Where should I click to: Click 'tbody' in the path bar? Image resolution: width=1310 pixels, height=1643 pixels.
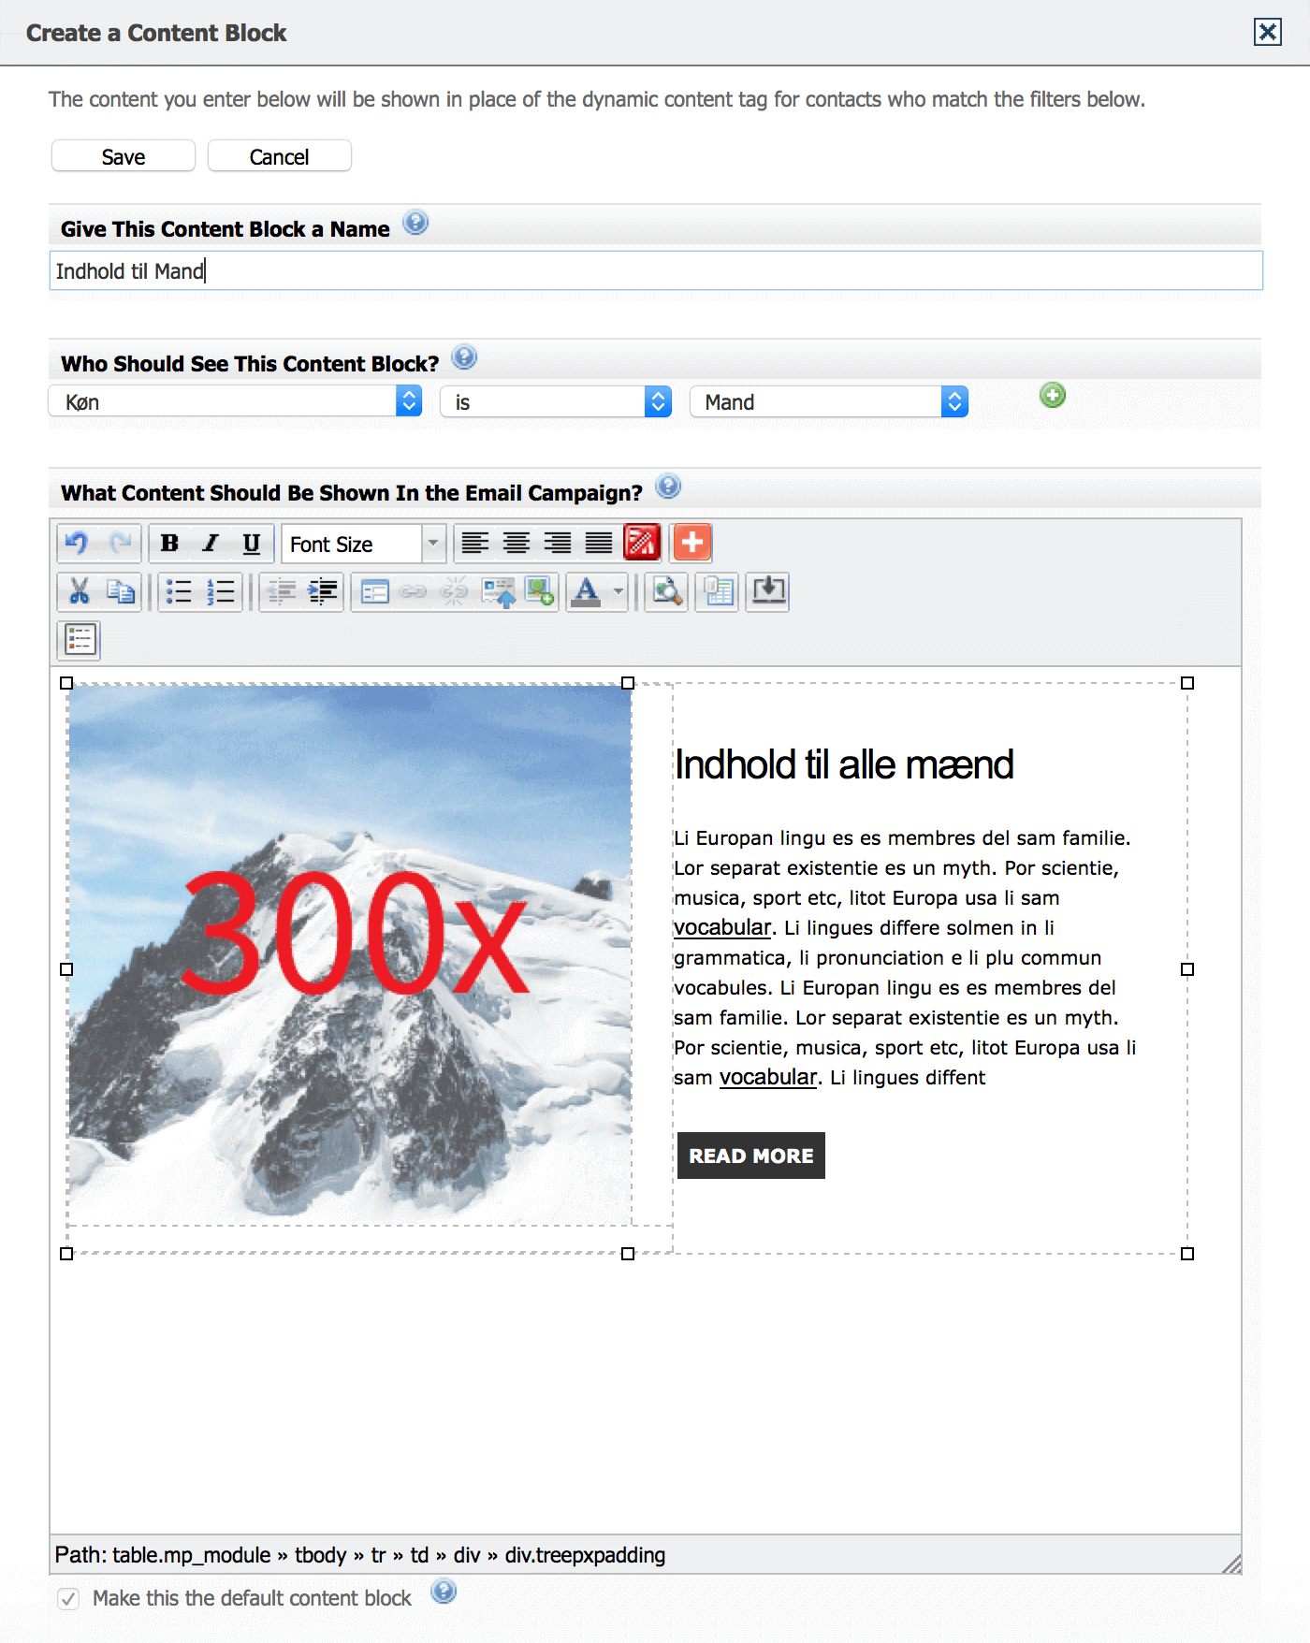click(x=321, y=1555)
